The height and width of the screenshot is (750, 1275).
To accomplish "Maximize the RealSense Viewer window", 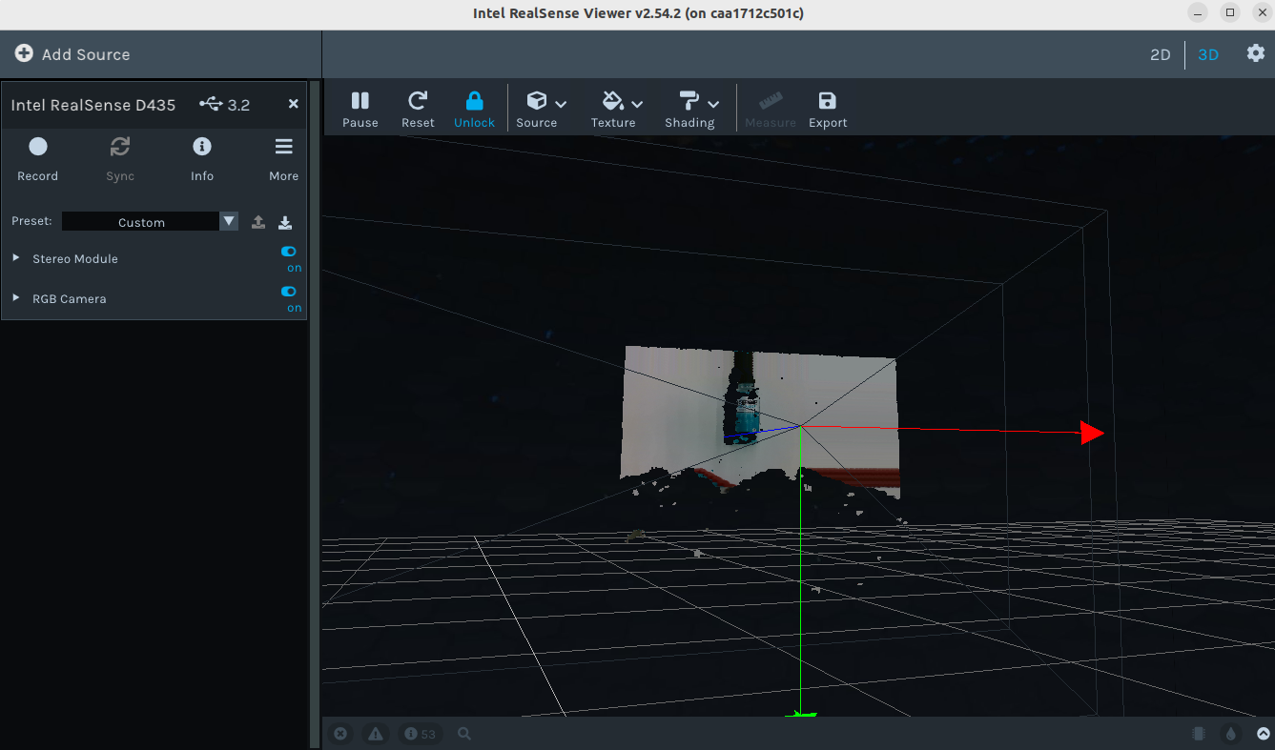I will (1230, 12).
